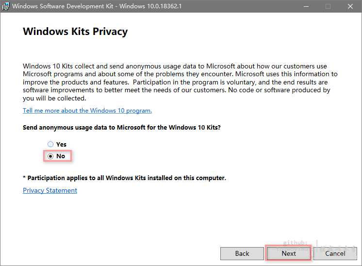Image resolution: width=362 pixels, height=266 pixels.
Task: Open the Privacy Statement link
Action: point(50,190)
